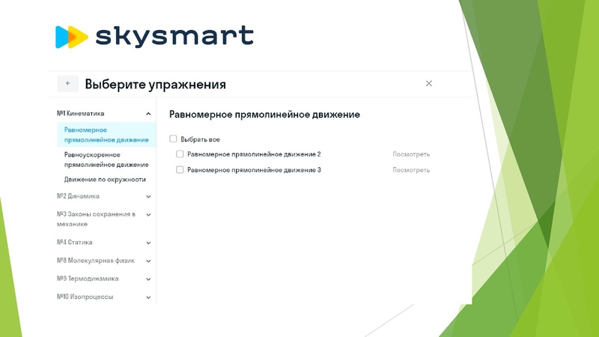The width and height of the screenshot is (599, 337).
Task: Click the Skysmart logo
Action: tap(154, 36)
